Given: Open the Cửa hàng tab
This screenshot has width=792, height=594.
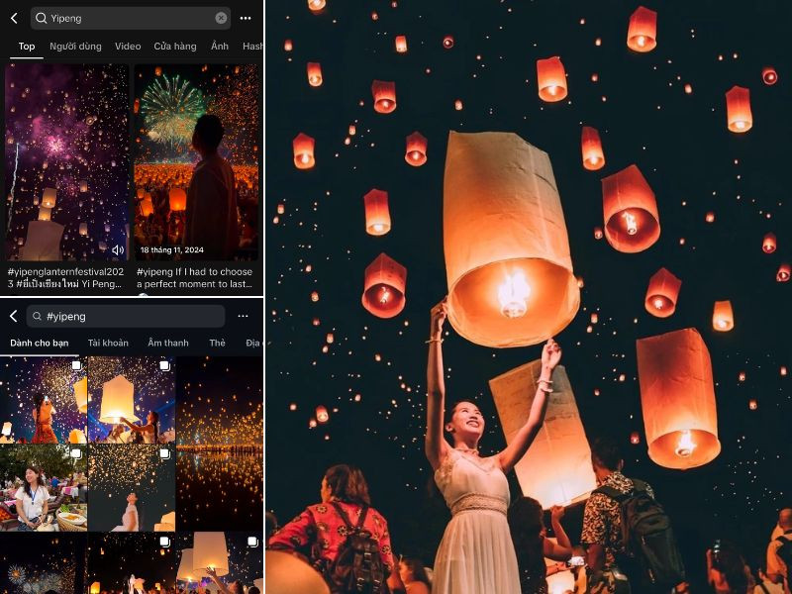Looking at the screenshot, I should coord(175,46).
